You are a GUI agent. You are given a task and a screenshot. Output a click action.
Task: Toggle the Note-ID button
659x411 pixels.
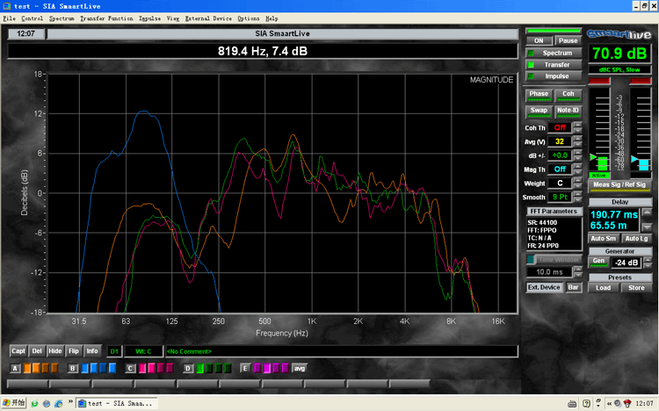coord(568,112)
